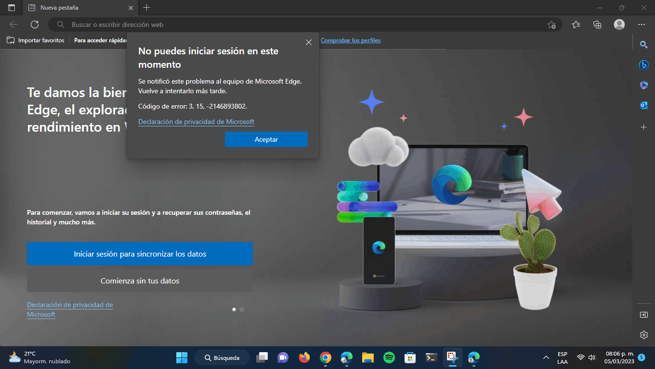This screenshot has height=369, width=655.
Task: Open Bing chat in the sidebar
Action: [x=643, y=65]
